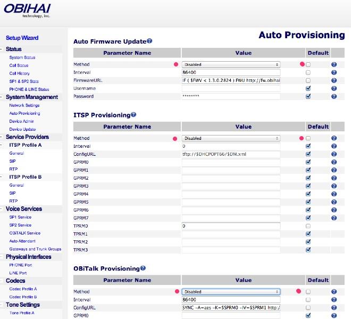Open help icon beside OBiTalk Provisioning heading

(143, 268)
